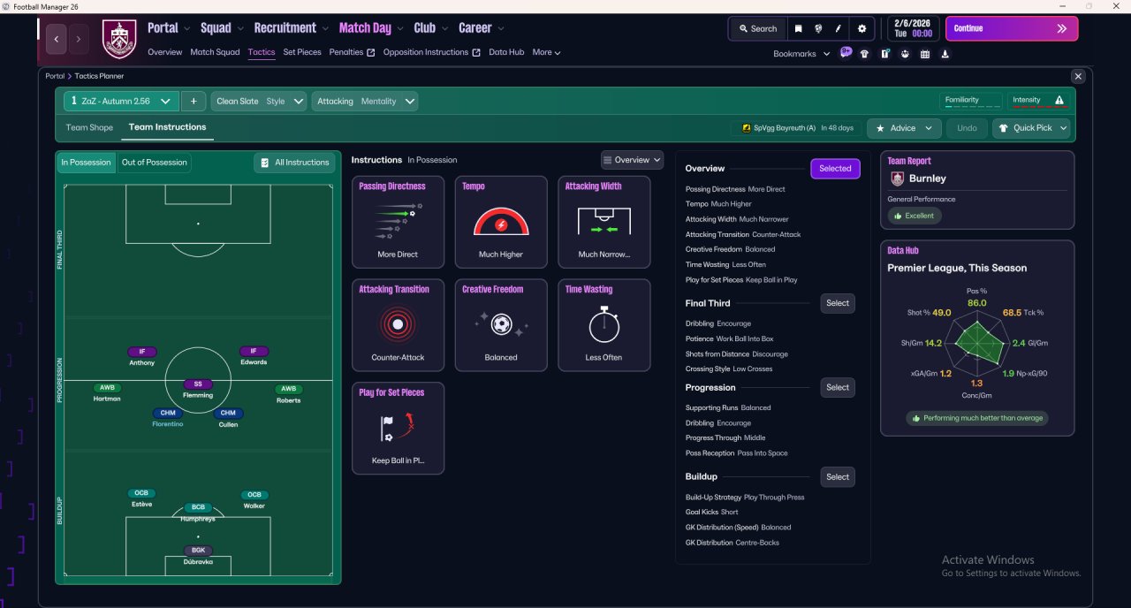Open the Time Wasting instruction card
1131x608 pixels.
click(604, 325)
